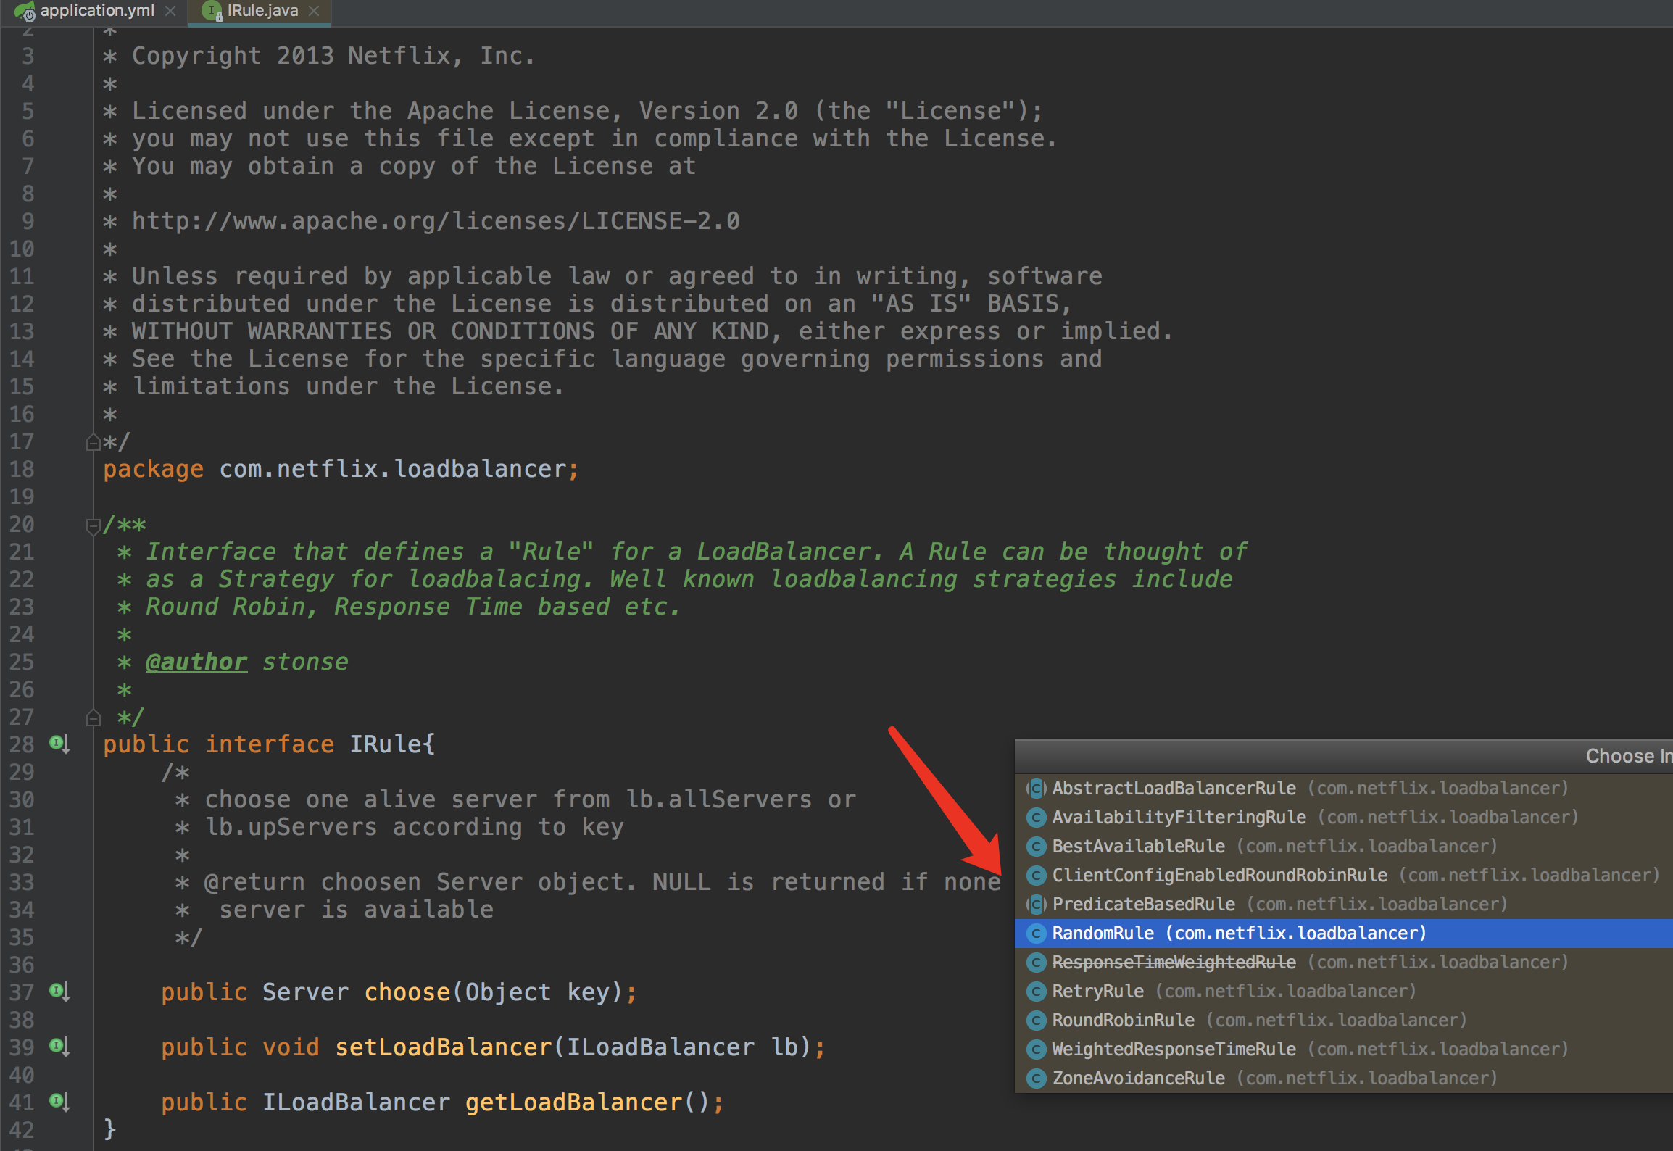
Task: Select the IRule.java editor tab
Action: [x=262, y=10]
